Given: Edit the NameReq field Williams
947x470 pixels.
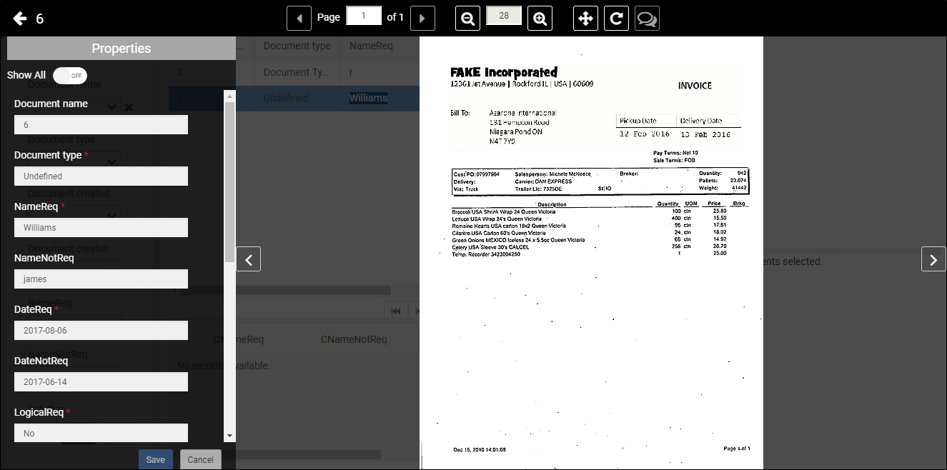Looking at the screenshot, I should (101, 227).
